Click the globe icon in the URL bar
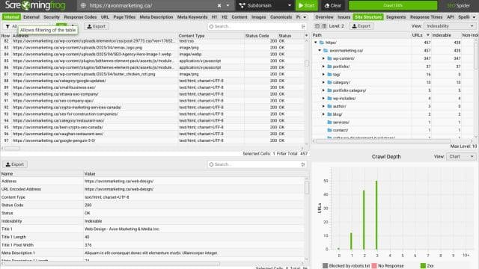This screenshot has width=479, height=269. pyautogui.click(x=83, y=5)
